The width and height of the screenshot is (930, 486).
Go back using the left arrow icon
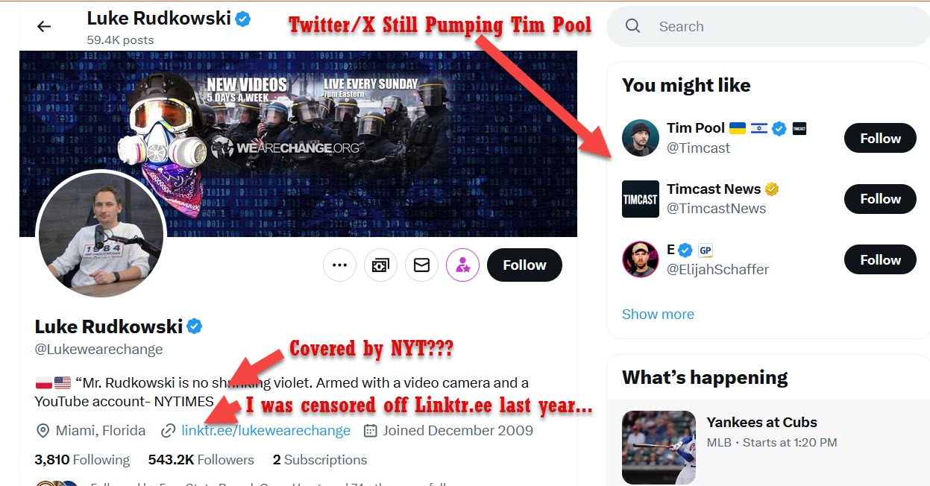click(x=44, y=27)
